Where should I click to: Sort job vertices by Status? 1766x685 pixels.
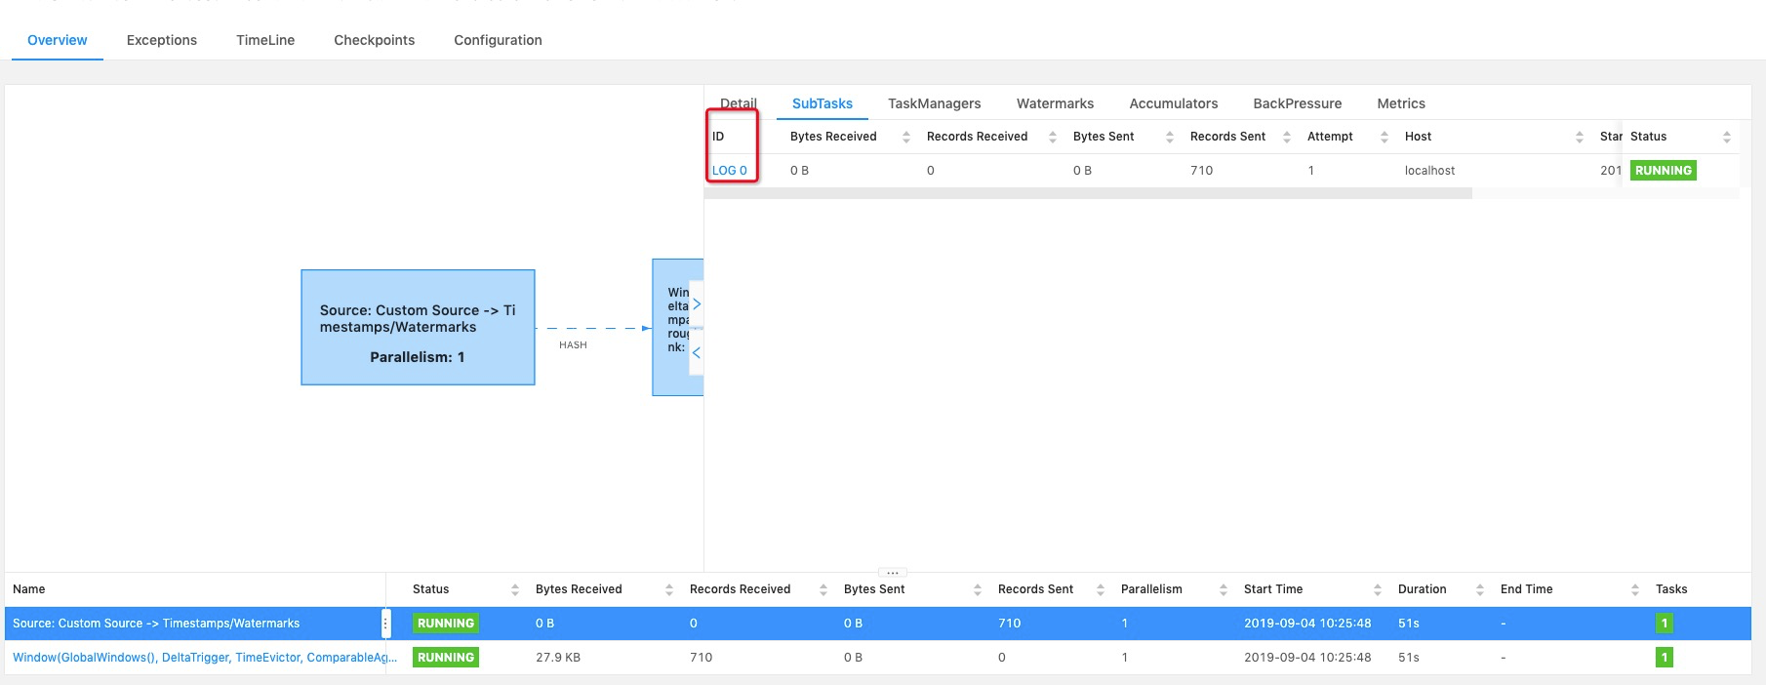coord(515,589)
